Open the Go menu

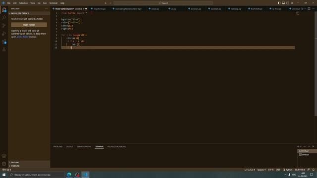(x=39, y=3)
